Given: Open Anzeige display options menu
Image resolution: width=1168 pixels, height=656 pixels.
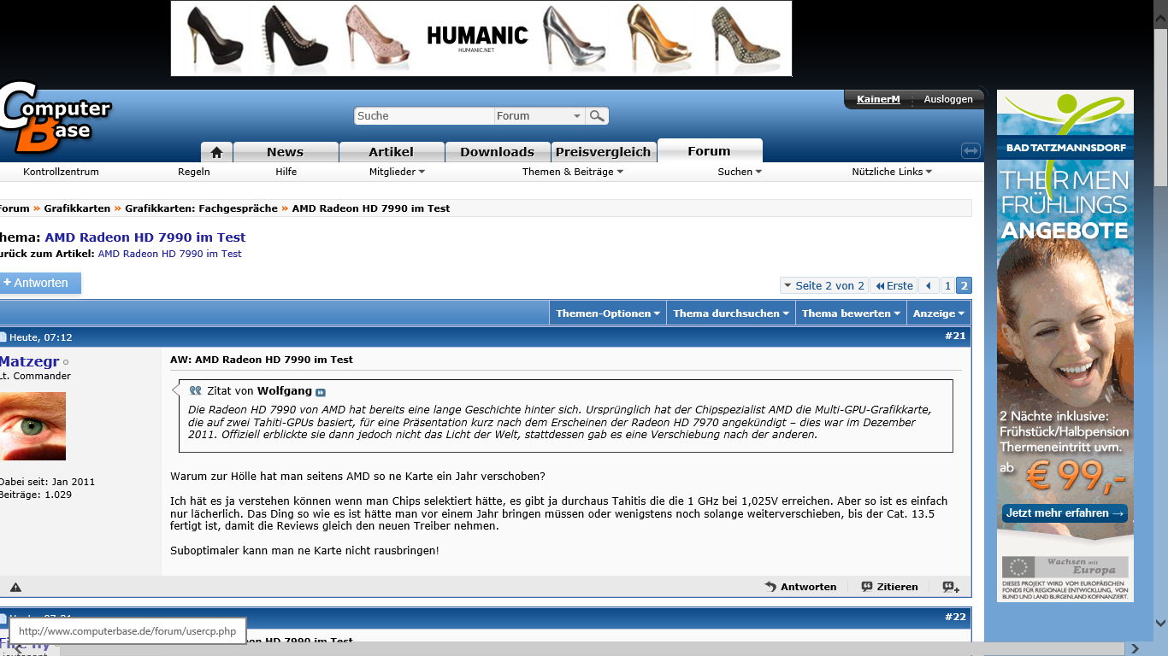Looking at the screenshot, I should coord(938,313).
